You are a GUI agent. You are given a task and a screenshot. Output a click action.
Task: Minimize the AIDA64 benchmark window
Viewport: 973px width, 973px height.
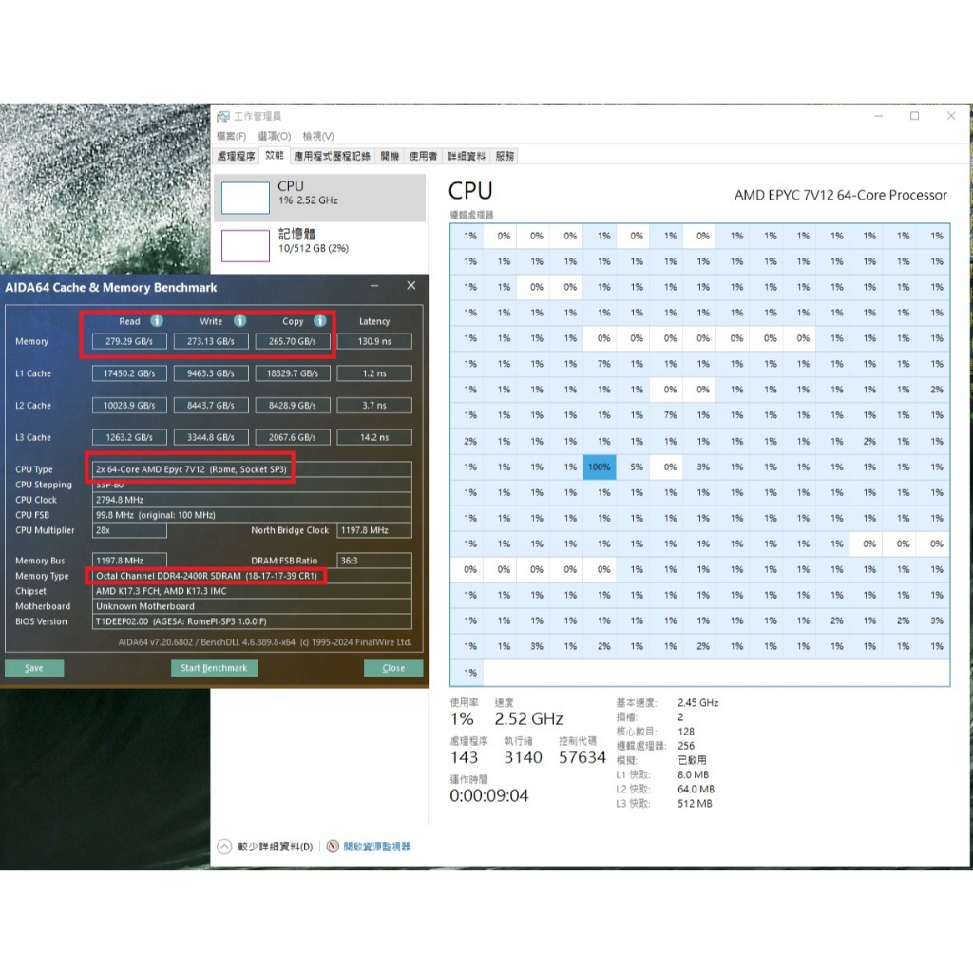tap(376, 286)
